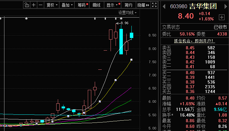Click 隐藏 to hide side panel

(x=143, y=5)
